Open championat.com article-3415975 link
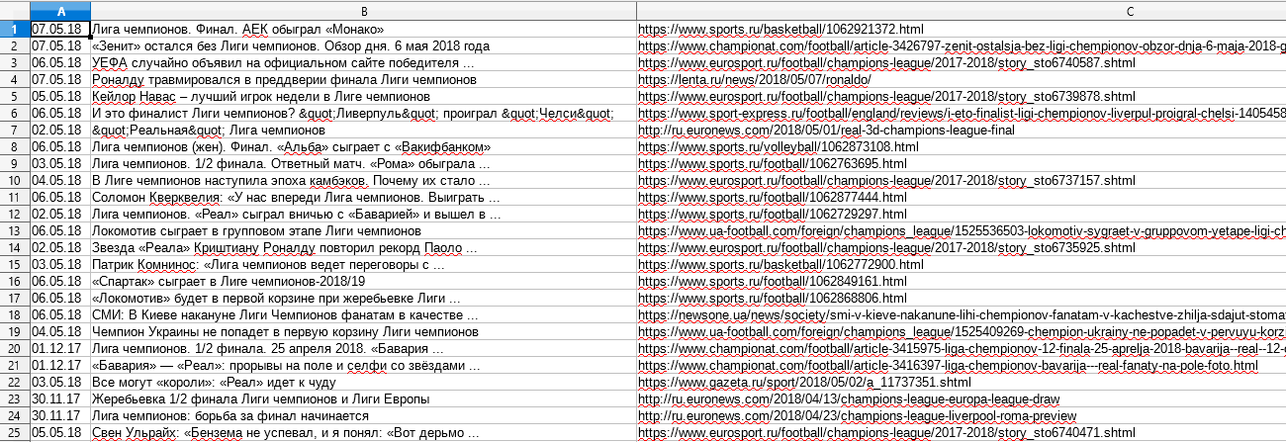The width and height of the screenshot is (1286, 442). 962,349
